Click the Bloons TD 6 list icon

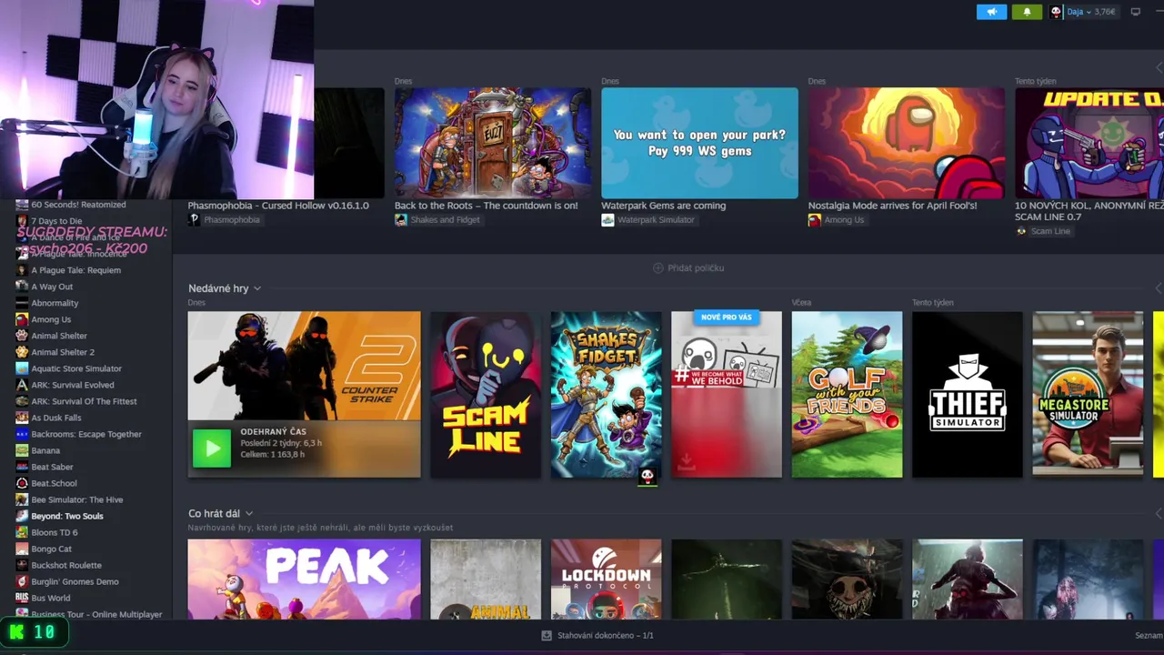coord(22,532)
